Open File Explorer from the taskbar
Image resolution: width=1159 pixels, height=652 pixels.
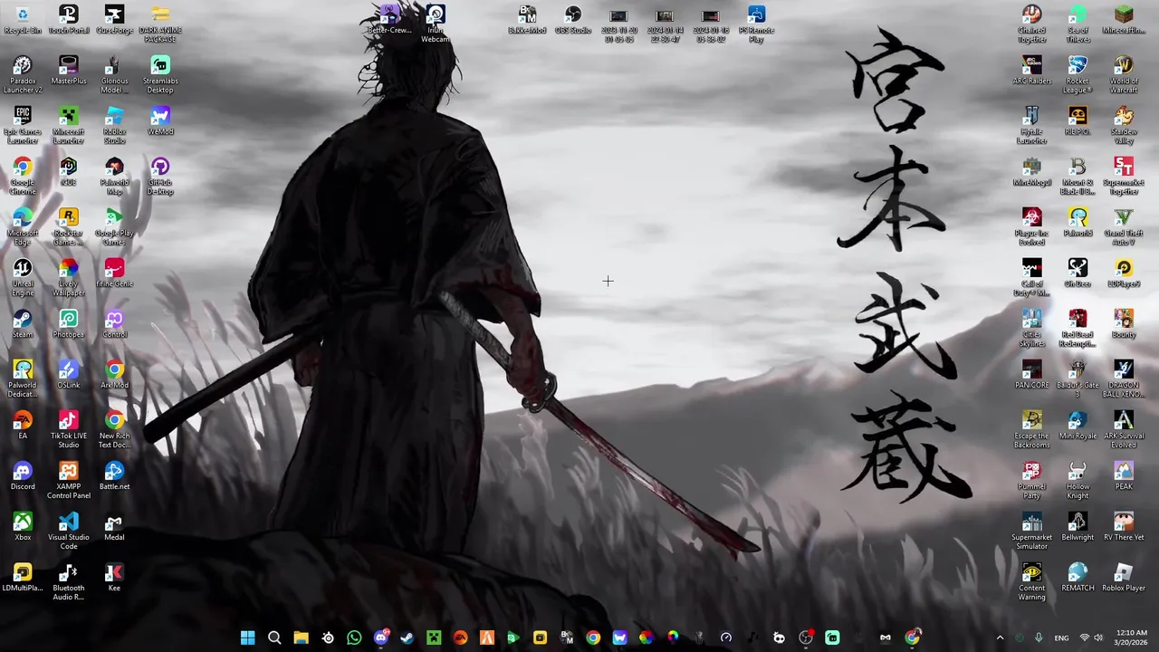click(301, 638)
